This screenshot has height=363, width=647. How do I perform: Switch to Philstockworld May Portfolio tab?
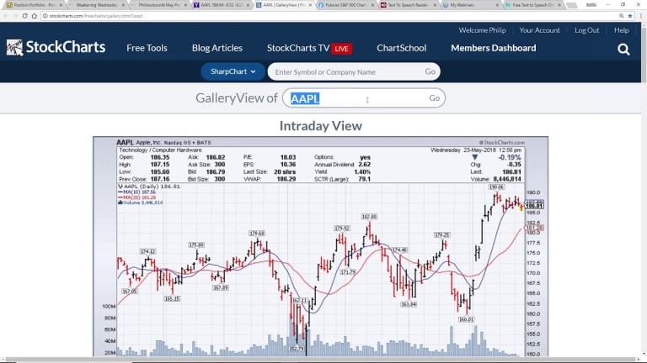[x=159, y=5]
